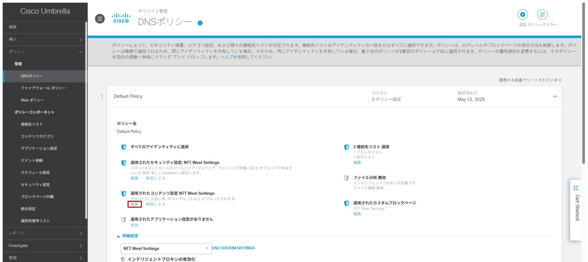588x262 pixels.
Task: Click the info dot next to DNSポリシー title
Action: tap(200, 22)
